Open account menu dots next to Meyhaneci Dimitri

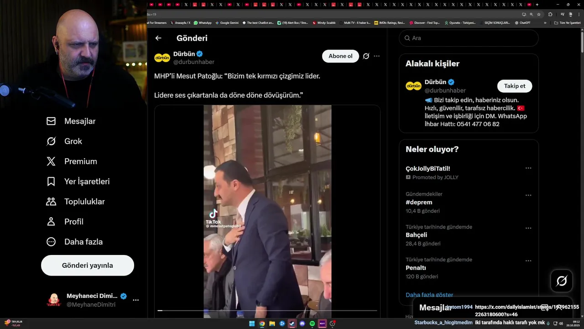tap(136, 300)
